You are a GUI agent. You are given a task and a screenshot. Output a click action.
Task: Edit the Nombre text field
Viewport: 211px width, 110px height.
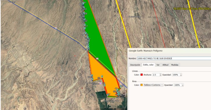pyautogui.click(x=174, y=58)
